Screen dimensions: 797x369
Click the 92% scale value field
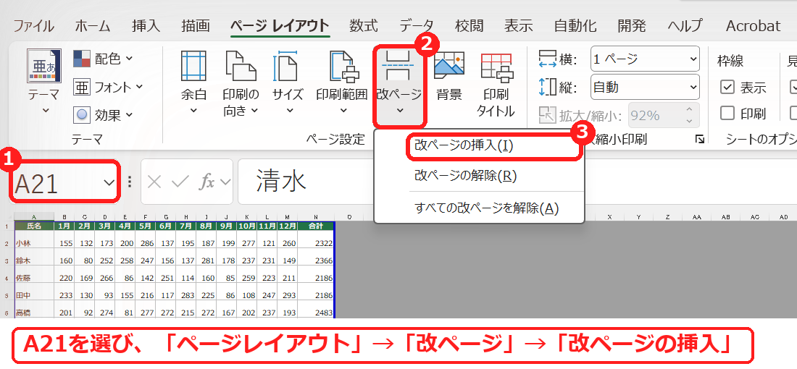(x=656, y=115)
